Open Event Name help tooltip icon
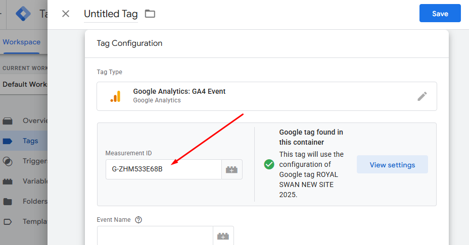The image size is (469, 245). 138,220
